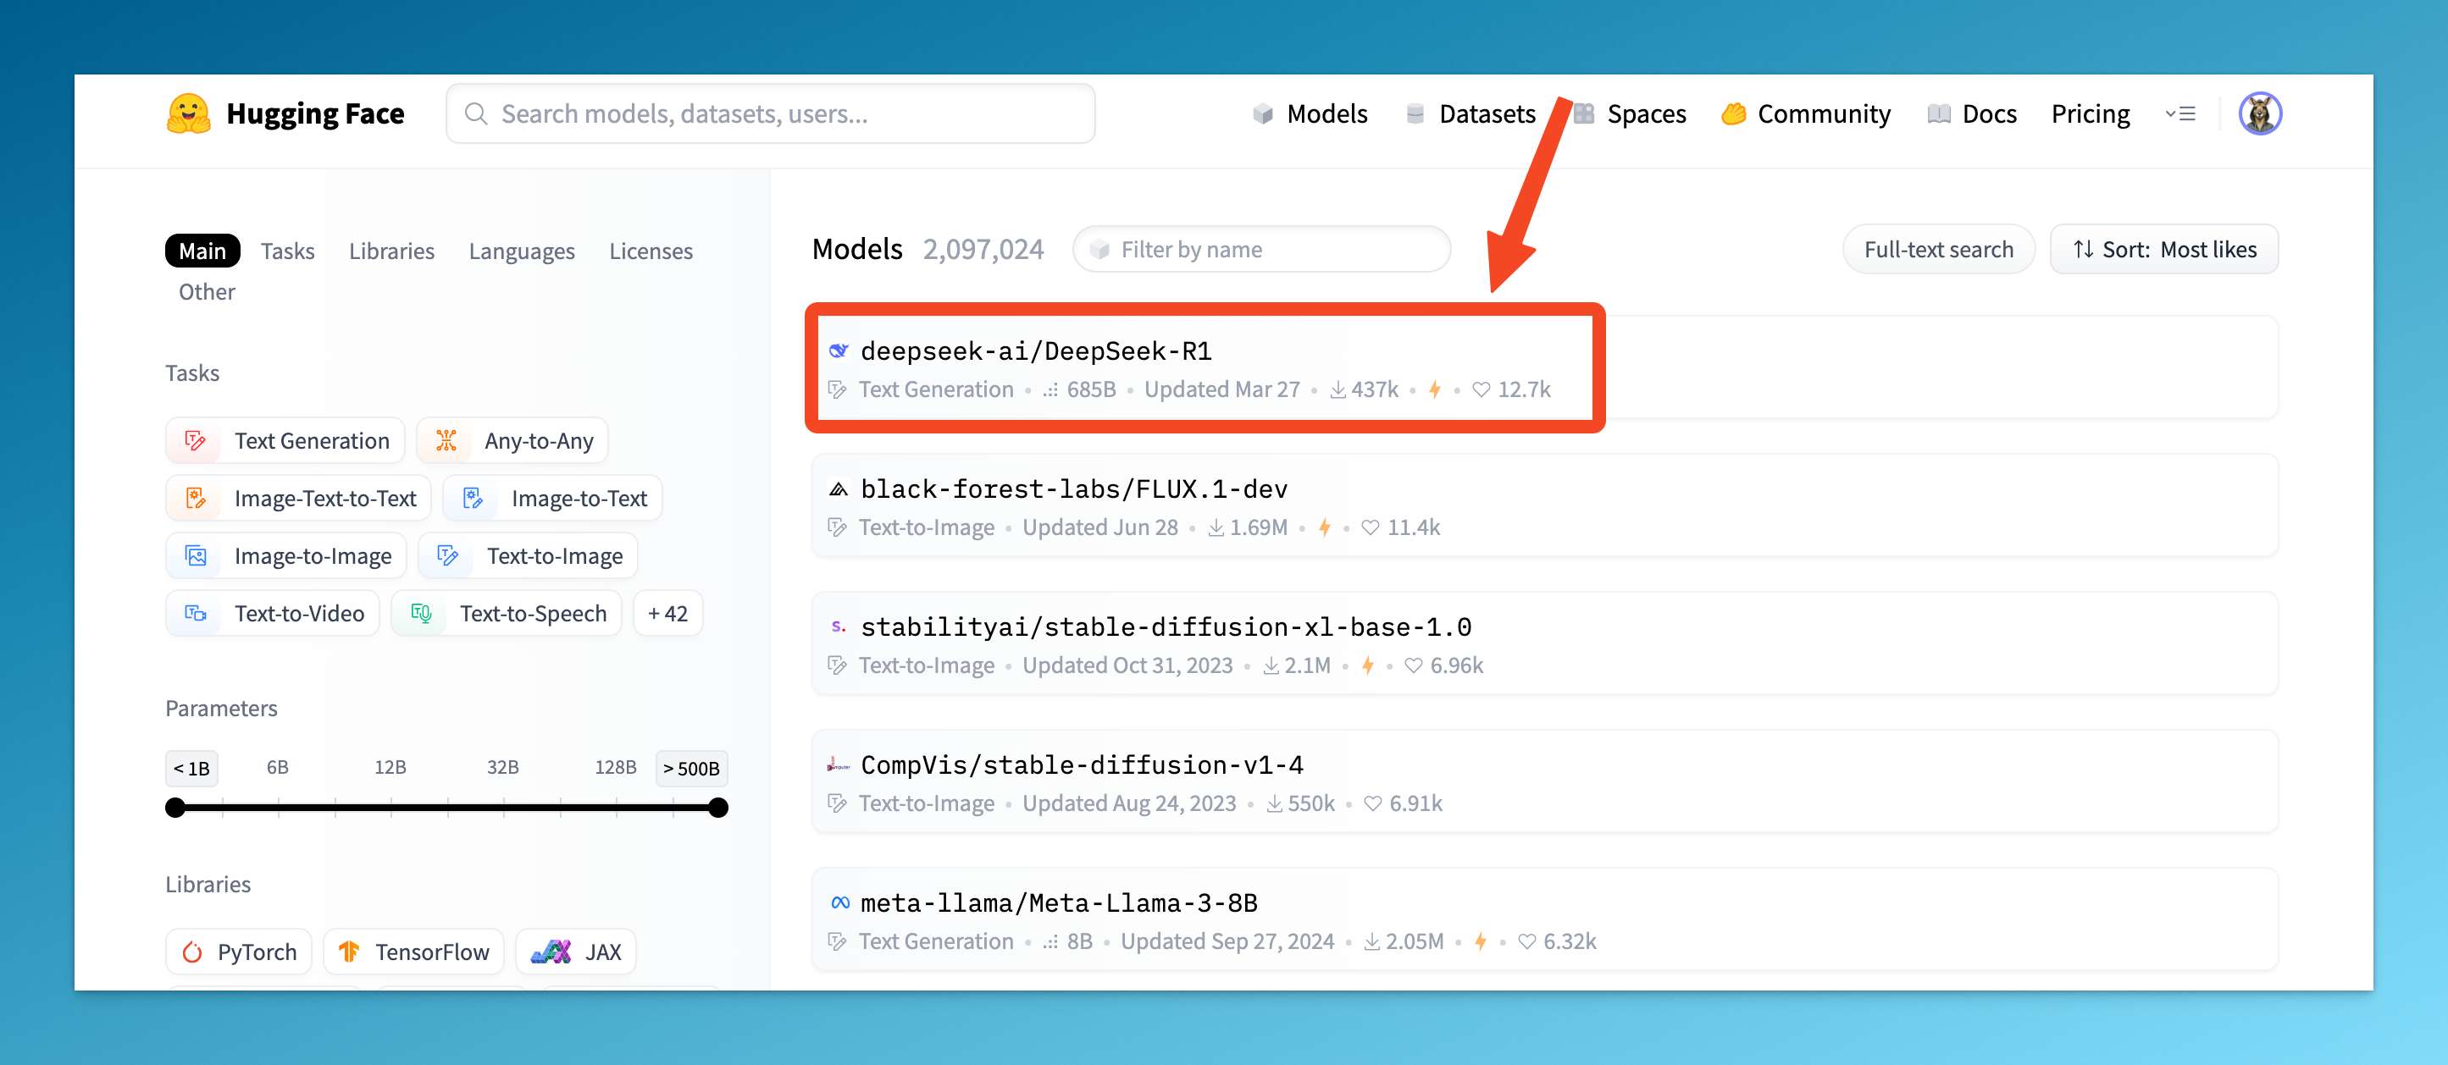The image size is (2448, 1065).
Task: Click the Community hands icon
Action: (1733, 114)
